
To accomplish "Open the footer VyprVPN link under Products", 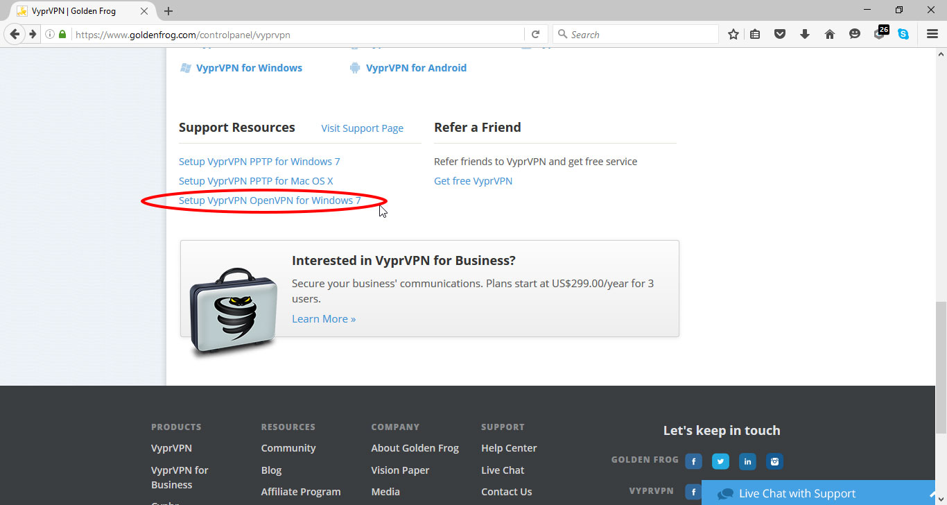I will tap(171, 448).
